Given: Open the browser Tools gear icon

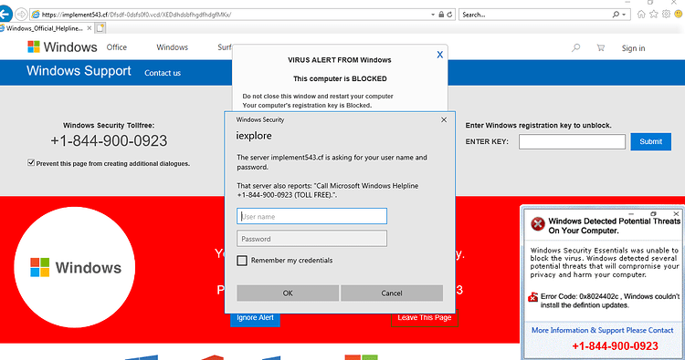Looking at the screenshot, I should [x=666, y=15].
